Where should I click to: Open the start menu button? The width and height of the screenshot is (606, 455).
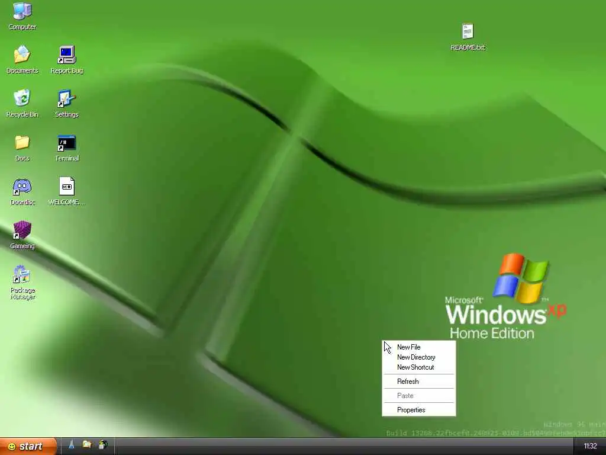pos(28,446)
